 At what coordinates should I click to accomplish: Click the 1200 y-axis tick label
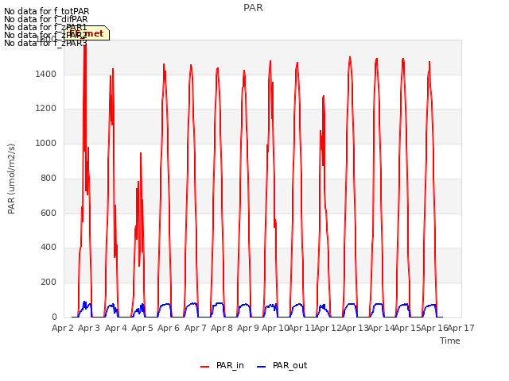[46, 109]
